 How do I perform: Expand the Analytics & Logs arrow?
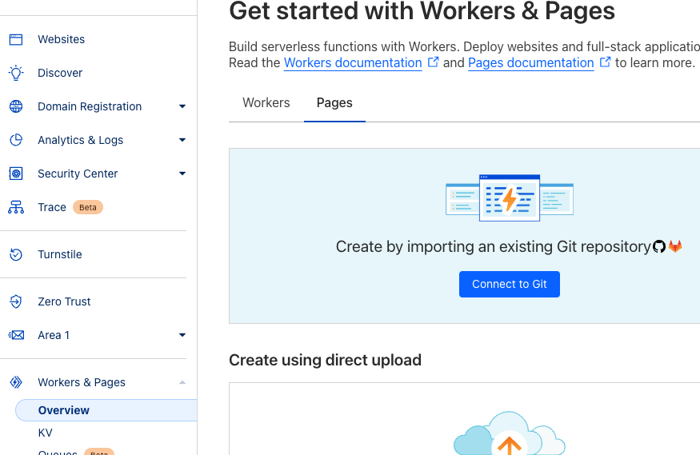point(182,140)
